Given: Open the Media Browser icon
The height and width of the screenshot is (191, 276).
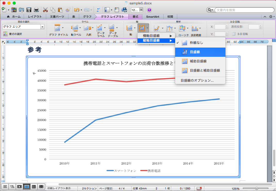Looking at the screenshot, I should tap(124, 10).
